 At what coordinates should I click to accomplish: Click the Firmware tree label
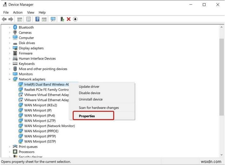tap(26, 53)
